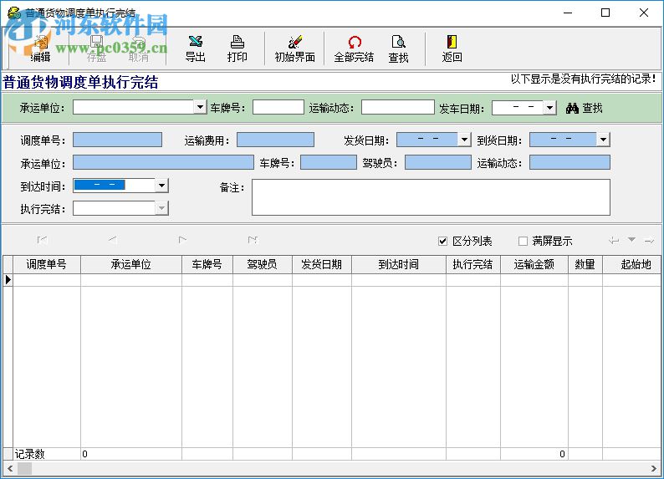The image size is (664, 479).
Task: Uncheck the 区分列表 checkbox
Action: (442, 242)
